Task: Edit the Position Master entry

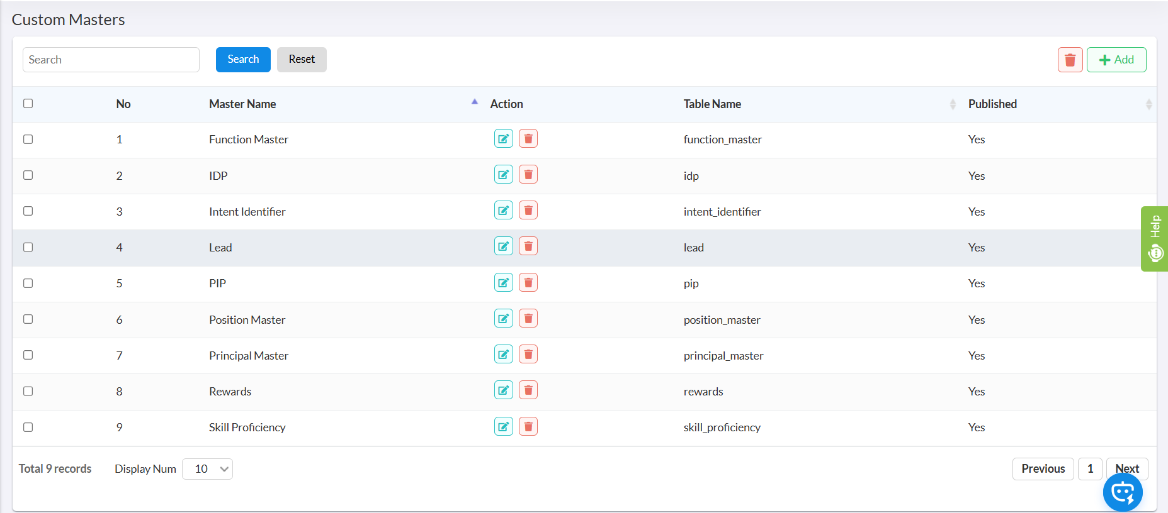Action: tap(503, 319)
